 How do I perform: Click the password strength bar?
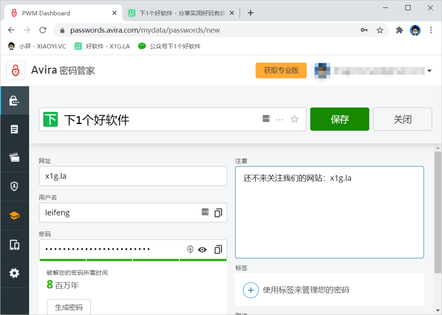[133, 260]
